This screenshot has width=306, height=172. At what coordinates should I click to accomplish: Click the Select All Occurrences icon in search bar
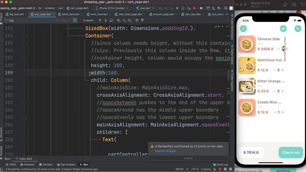pos(130,21)
